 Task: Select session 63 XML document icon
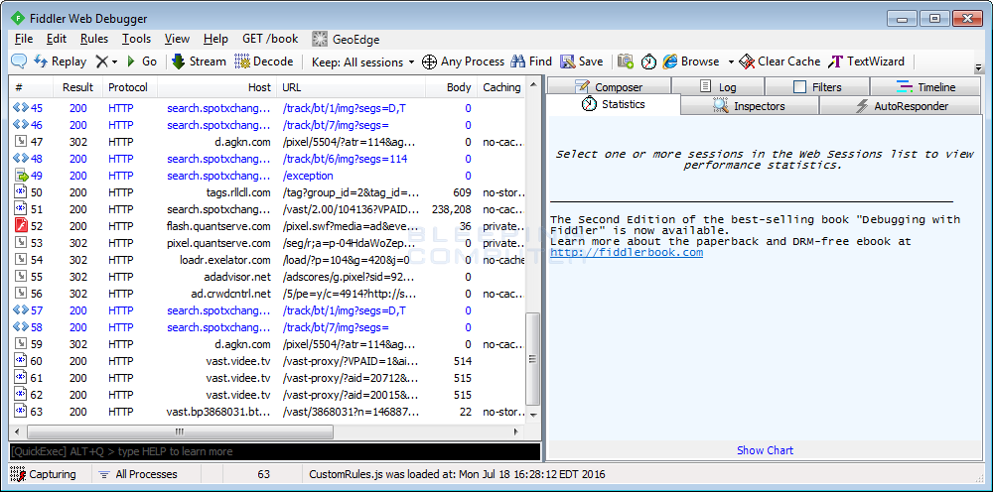[20, 412]
